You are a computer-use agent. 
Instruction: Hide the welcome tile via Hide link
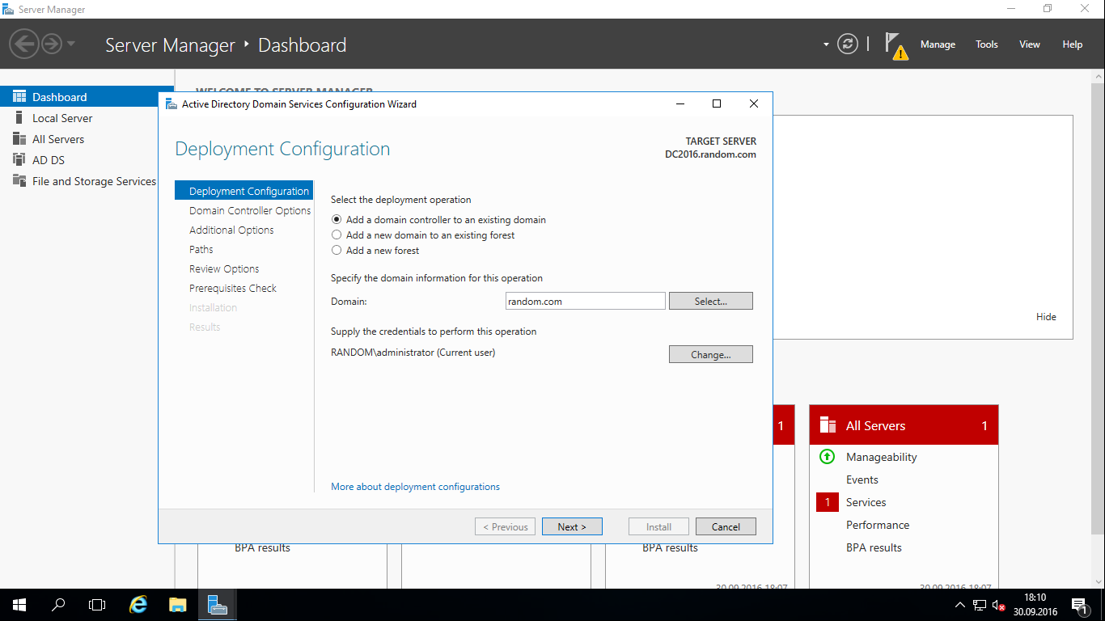(x=1046, y=317)
